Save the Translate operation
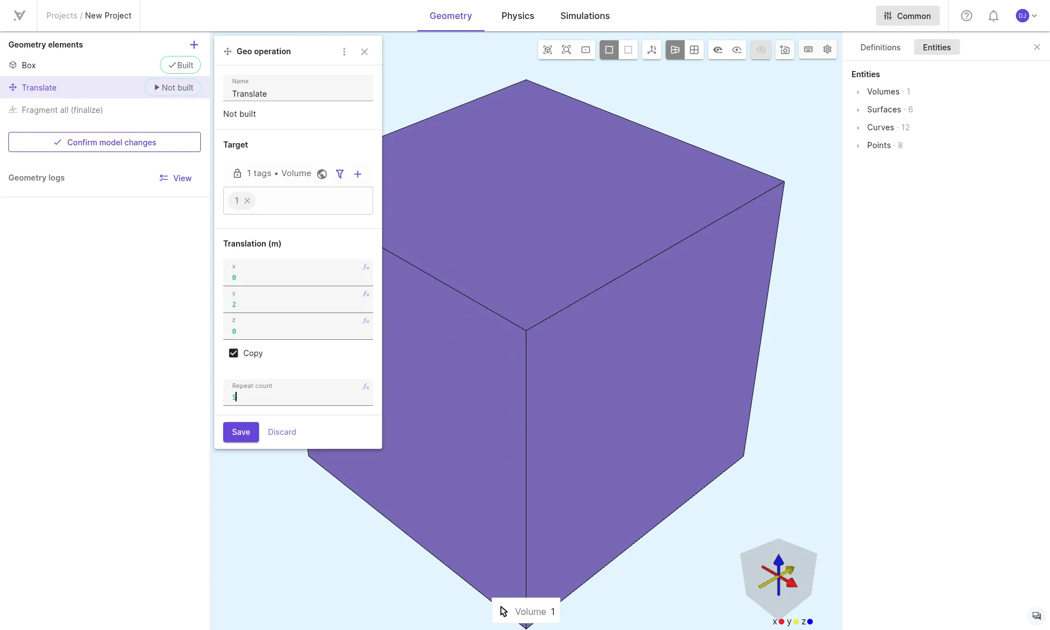Viewport: 1050px width, 630px height. (241, 432)
